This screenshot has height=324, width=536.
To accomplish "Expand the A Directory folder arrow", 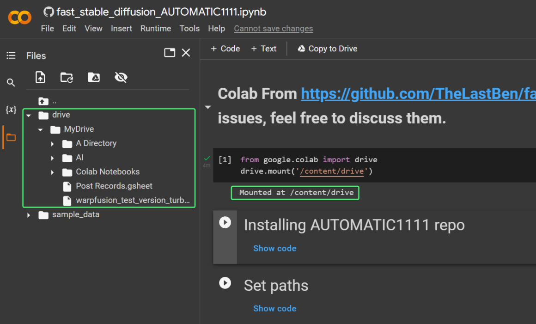I will coord(52,144).
